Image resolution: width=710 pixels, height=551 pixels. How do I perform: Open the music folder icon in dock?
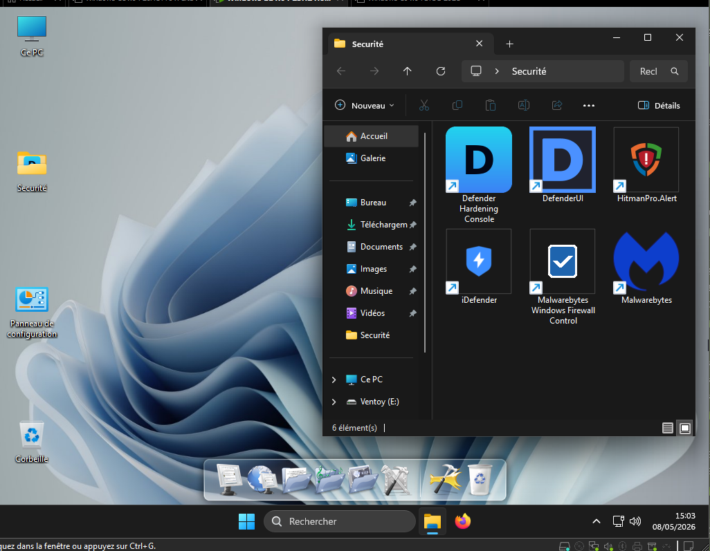(329, 480)
